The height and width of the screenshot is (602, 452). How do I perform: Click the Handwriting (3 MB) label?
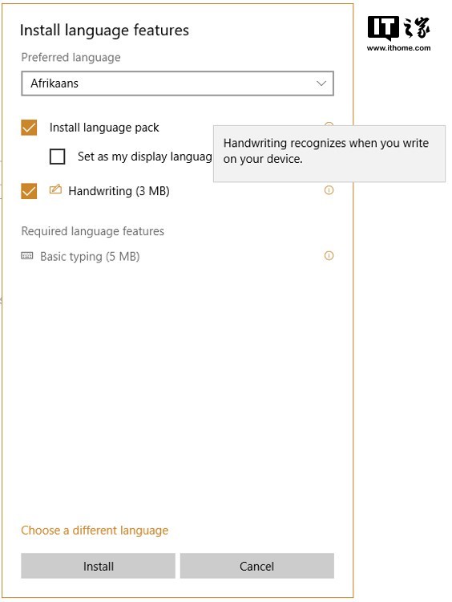119,191
